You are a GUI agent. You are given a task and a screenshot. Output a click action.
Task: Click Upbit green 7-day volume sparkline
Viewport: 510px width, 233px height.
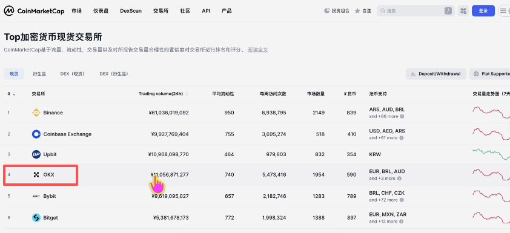(x=491, y=154)
